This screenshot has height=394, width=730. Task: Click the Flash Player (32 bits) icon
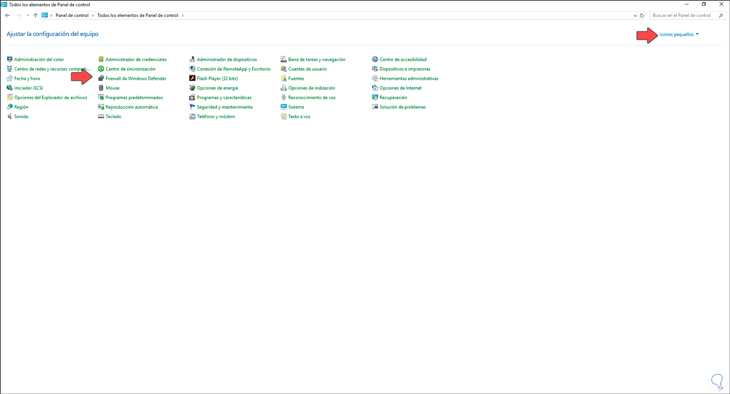[193, 78]
